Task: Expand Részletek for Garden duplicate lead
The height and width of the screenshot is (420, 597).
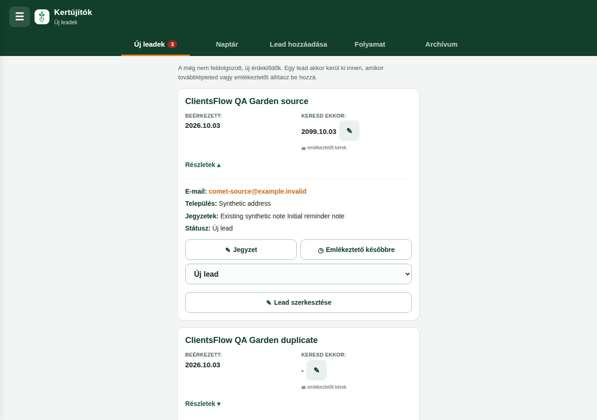Action: coord(203,404)
